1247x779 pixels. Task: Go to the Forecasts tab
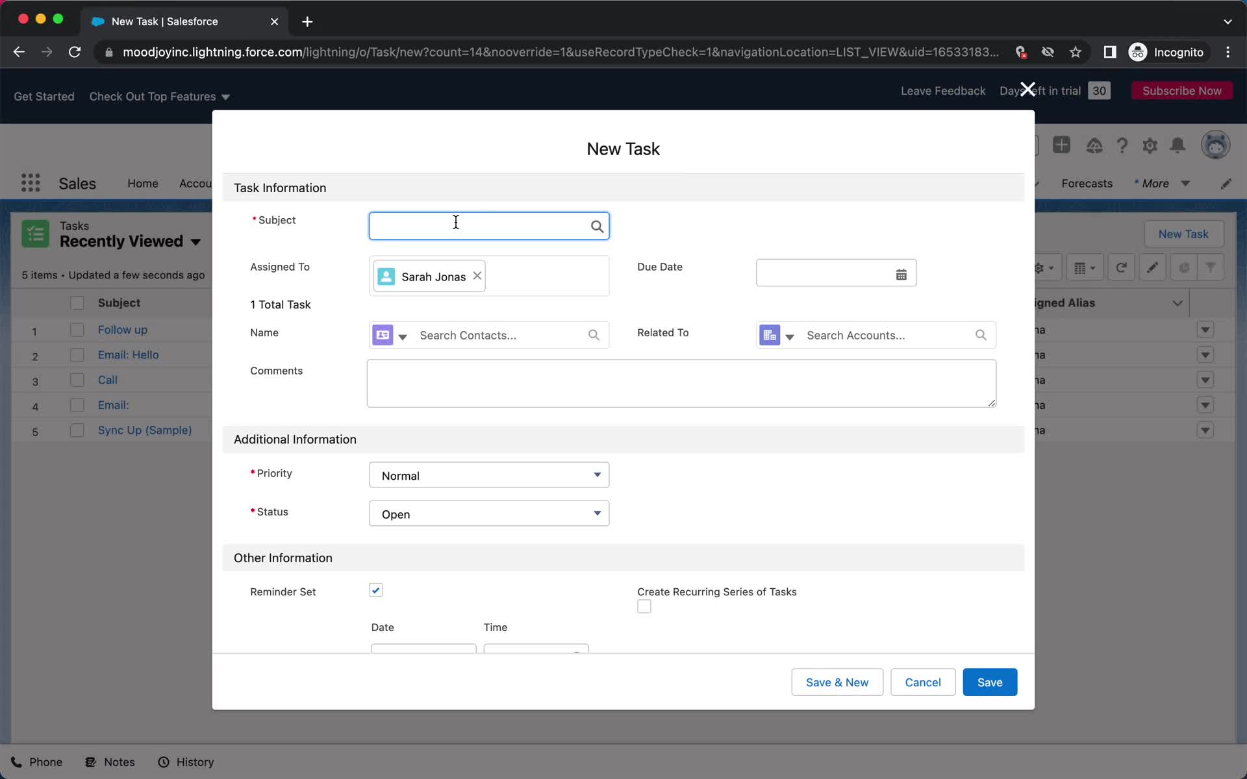click(1087, 184)
